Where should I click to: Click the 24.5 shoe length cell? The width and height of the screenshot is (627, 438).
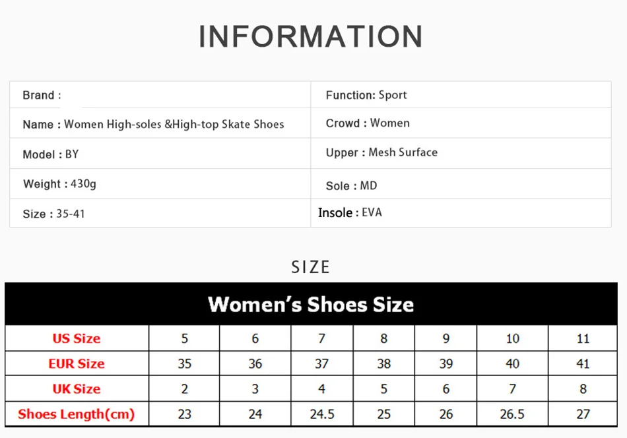pyautogui.click(x=322, y=414)
